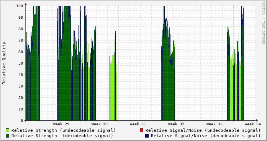The width and height of the screenshot is (267, 141).
Task: Click Relative Strength (undecodeable signal) legend text
Action: [x=64, y=130]
